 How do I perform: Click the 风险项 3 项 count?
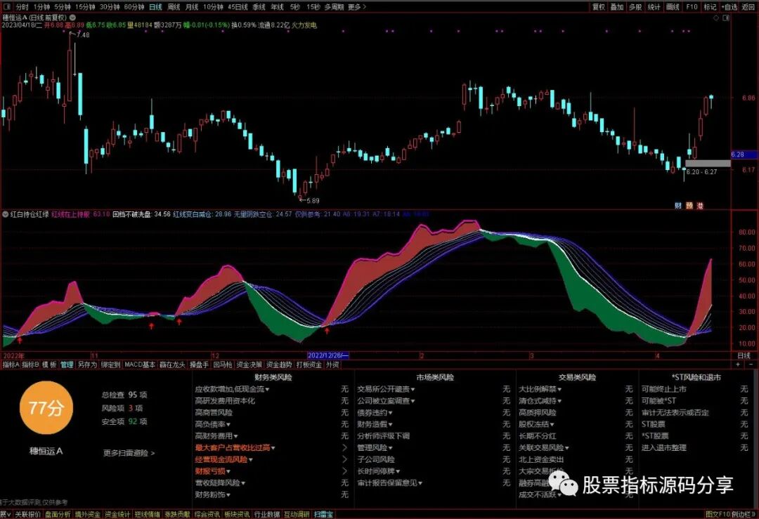pyautogui.click(x=122, y=408)
